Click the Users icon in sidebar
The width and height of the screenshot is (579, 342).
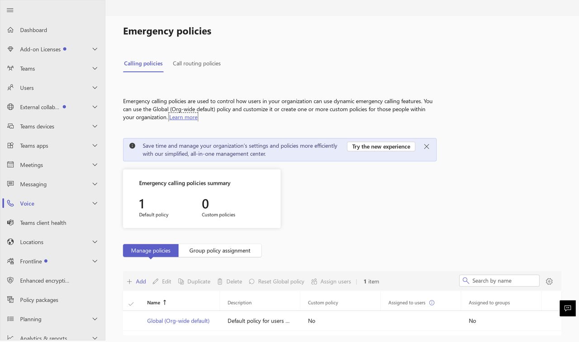(x=10, y=88)
